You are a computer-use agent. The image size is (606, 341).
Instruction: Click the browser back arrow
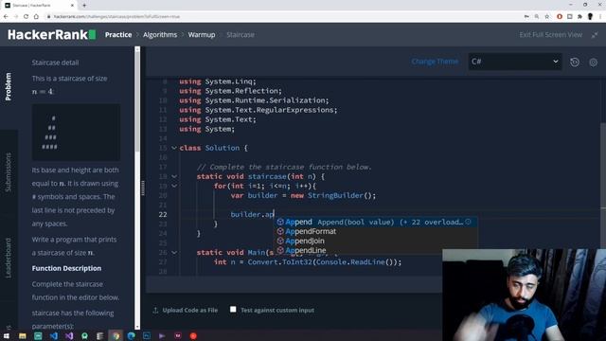(x=6, y=17)
